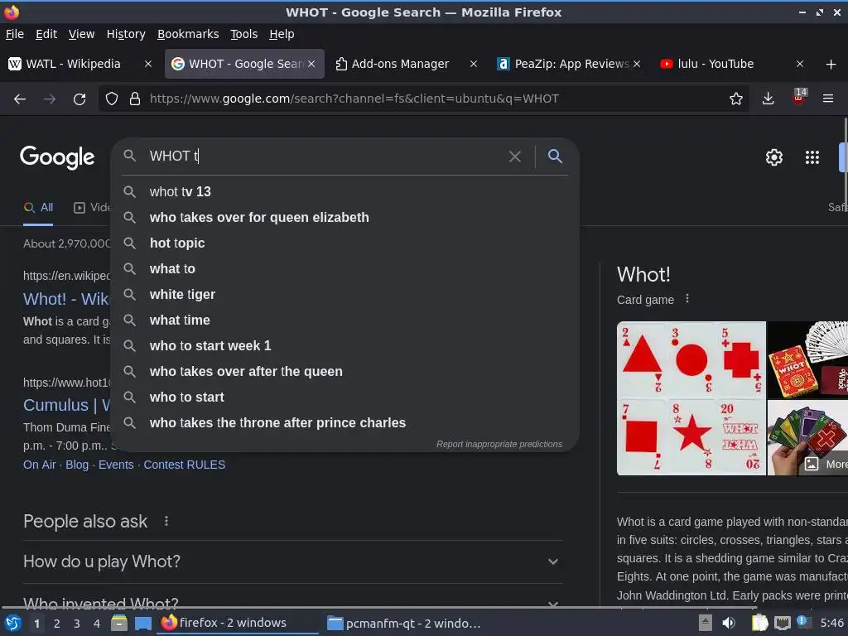The height and width of the screenshot is (636, 848).
Task: Select suggestion 'who to start week 1'
Action: tap(345, 346)
